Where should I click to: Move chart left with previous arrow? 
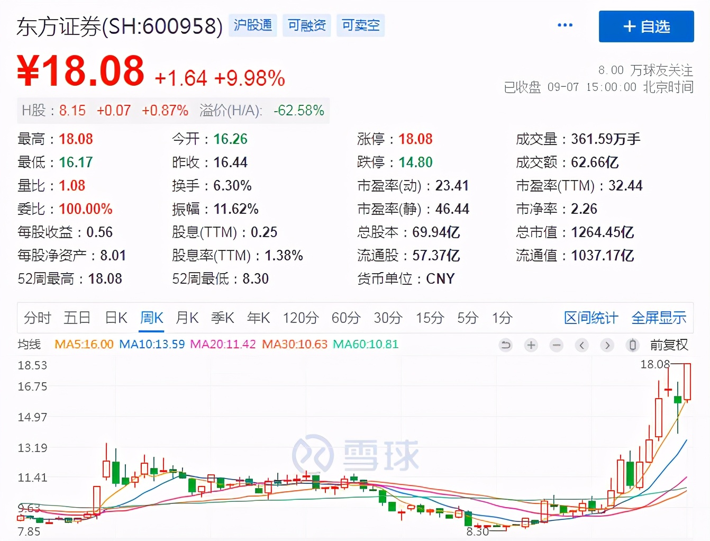[x=582, y=346]
